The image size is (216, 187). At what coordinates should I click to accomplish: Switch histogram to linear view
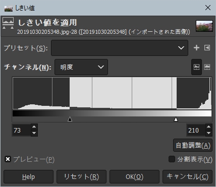tap(196, 67)
